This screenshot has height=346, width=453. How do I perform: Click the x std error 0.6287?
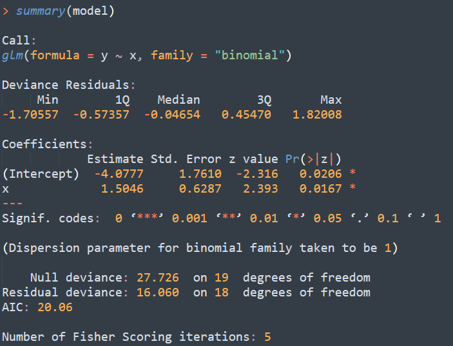pos(200,189)
